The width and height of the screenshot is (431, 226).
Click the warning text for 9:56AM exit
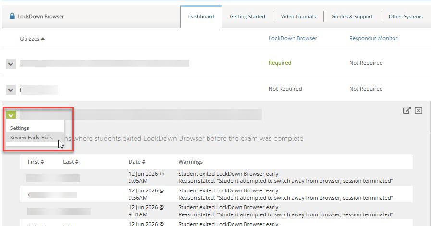[x=285, y=194]
